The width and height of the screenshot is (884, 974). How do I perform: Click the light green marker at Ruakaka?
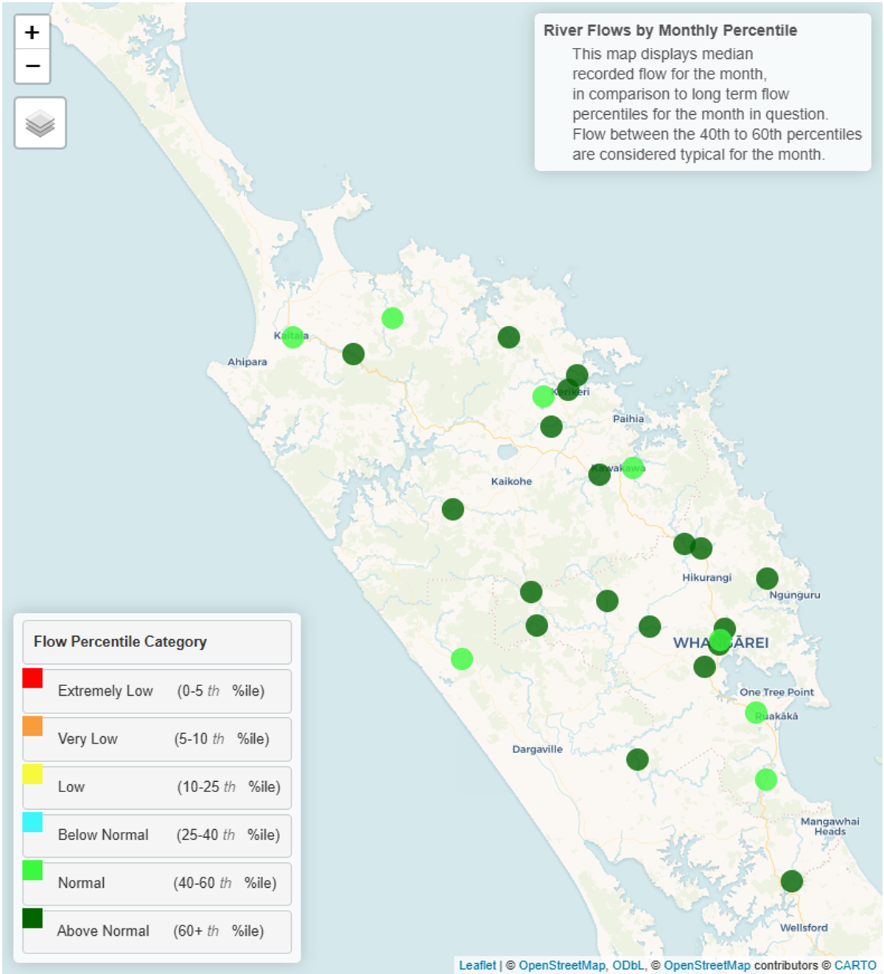(756, 712)
